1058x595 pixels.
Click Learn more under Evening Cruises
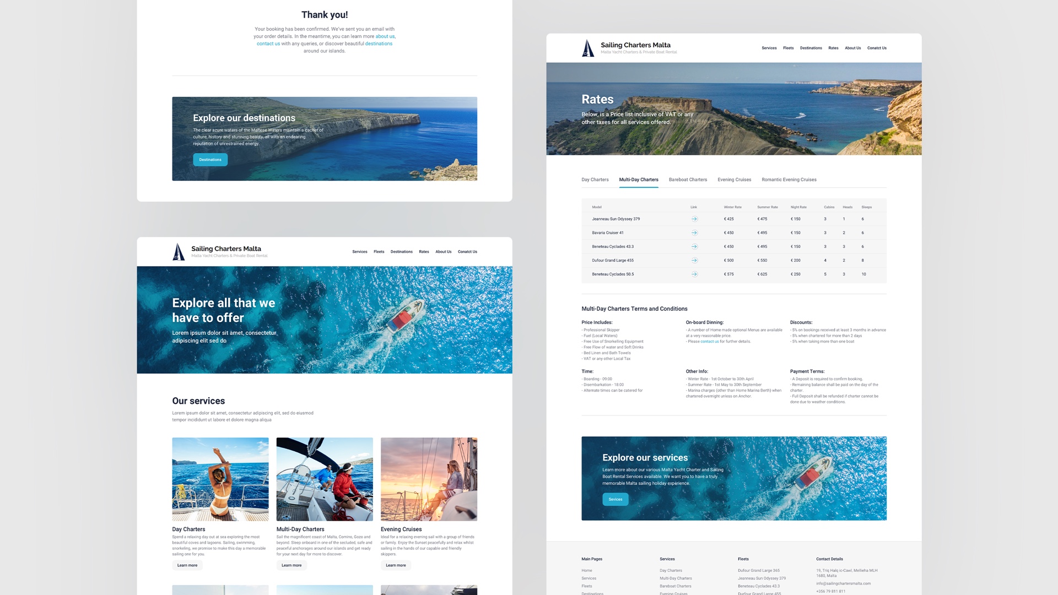point(396,565)
